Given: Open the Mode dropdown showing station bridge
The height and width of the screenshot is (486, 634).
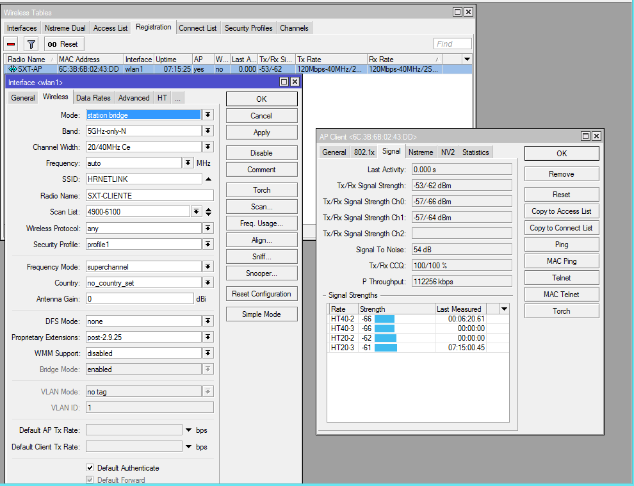Looking at the screenshot, I should [208, 115].
